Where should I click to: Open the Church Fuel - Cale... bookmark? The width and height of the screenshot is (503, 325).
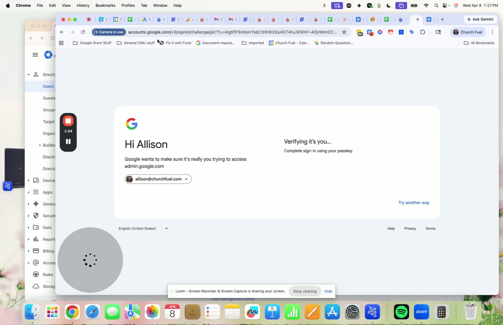[x=289, y=43]
